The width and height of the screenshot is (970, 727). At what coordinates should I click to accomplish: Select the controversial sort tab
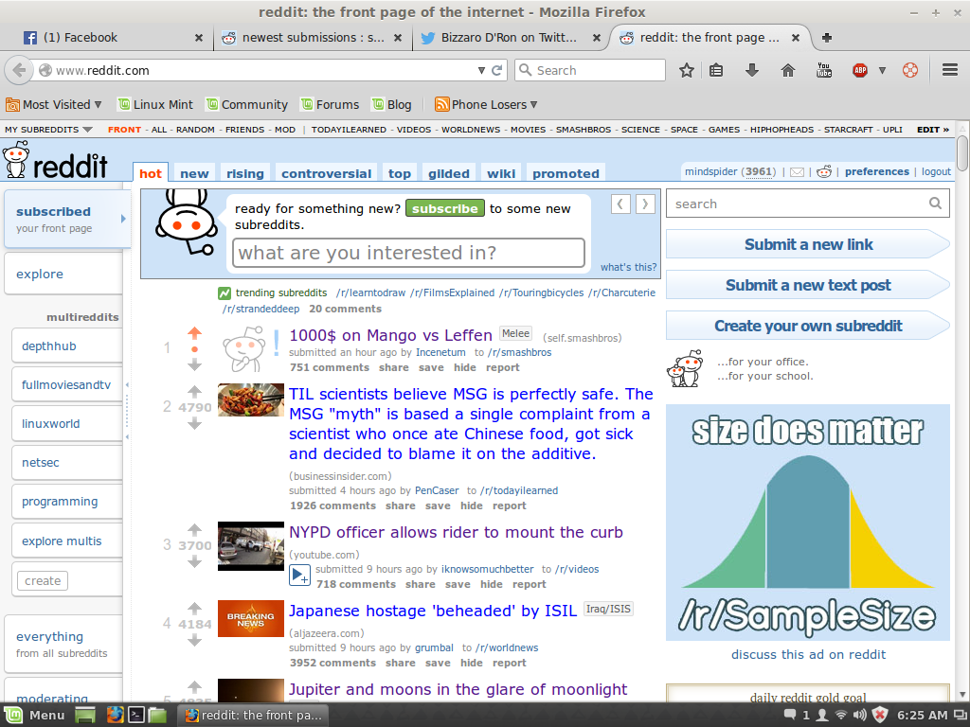326,174
